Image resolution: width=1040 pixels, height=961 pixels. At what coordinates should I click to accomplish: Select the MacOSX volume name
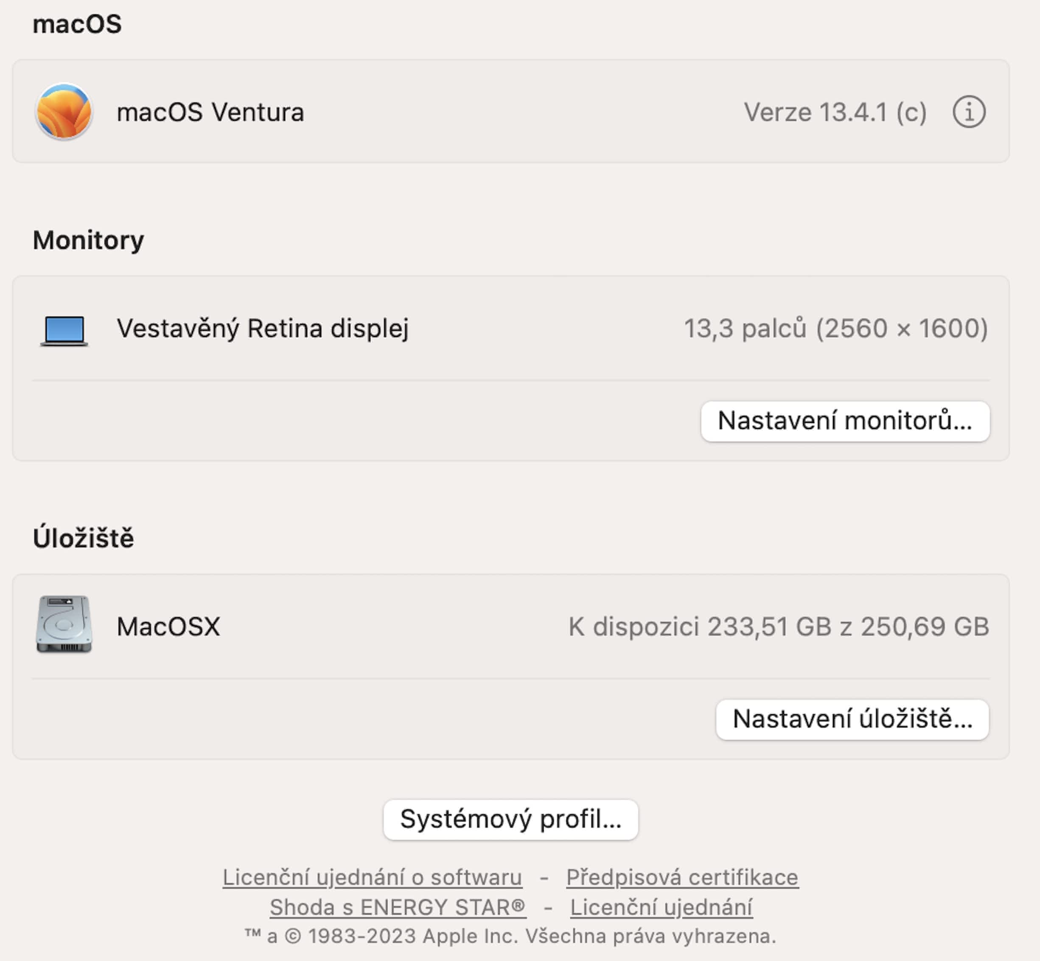(168, 627)
